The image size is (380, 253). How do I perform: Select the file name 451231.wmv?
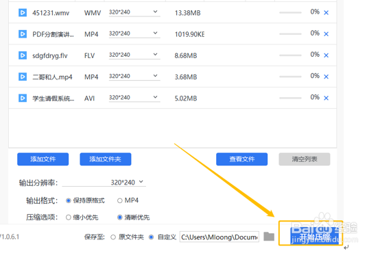51,13
